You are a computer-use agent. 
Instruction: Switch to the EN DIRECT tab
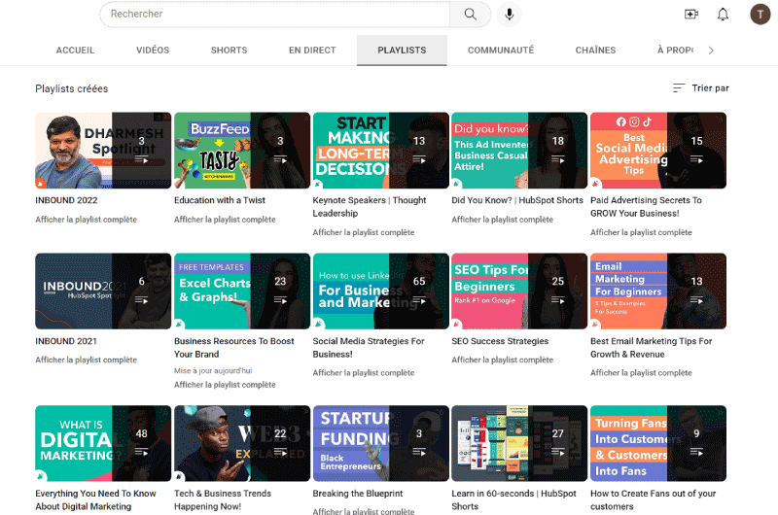(312, 51)
